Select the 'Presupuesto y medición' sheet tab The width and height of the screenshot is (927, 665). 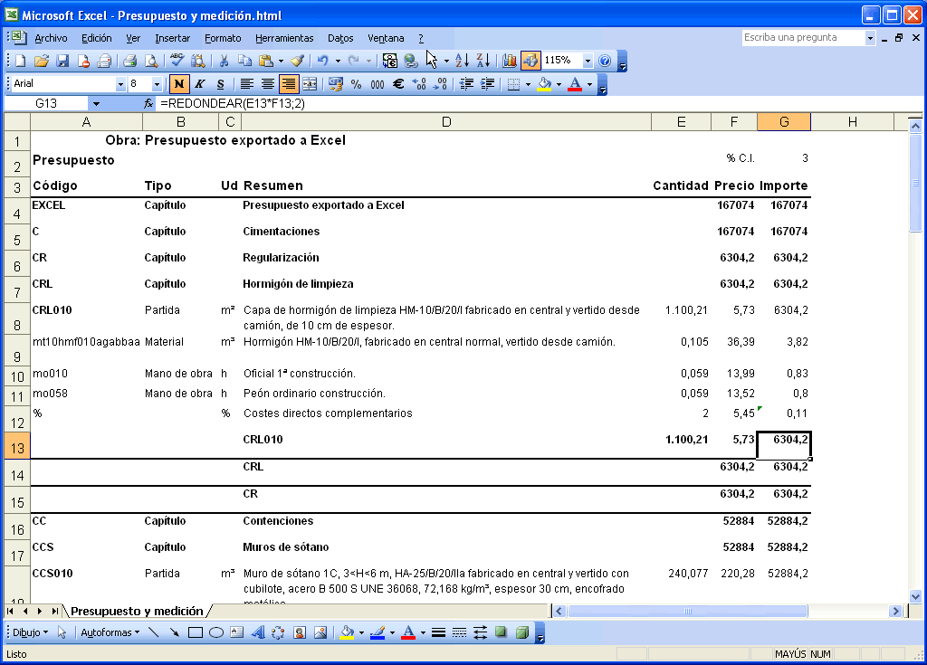[x=138, y=611]
